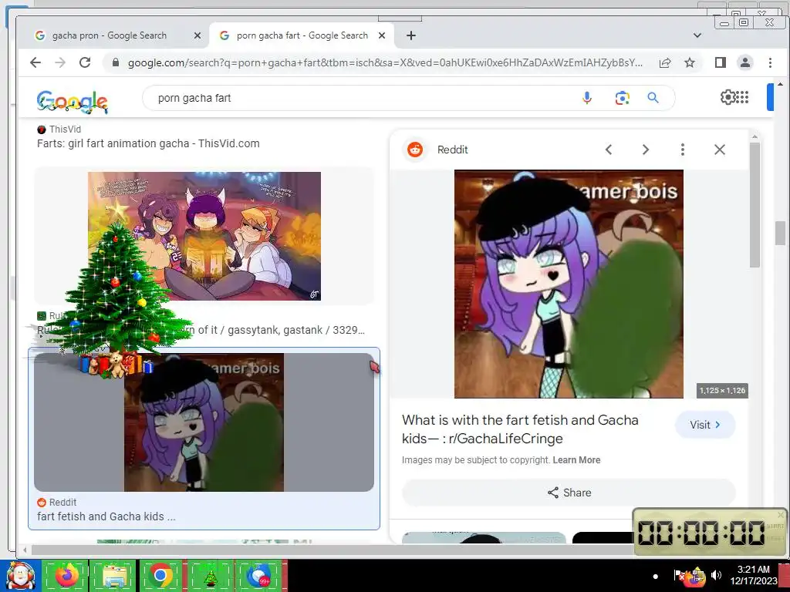Open the Santa Start button
The height and width of the screenshot is (592, 790).
pos(20,576)
